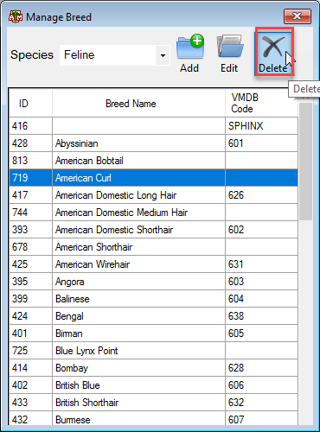The width and height of the screenshot is (320, 432).
Task: Click ID cell 428
Action: (x=30, y=143)
